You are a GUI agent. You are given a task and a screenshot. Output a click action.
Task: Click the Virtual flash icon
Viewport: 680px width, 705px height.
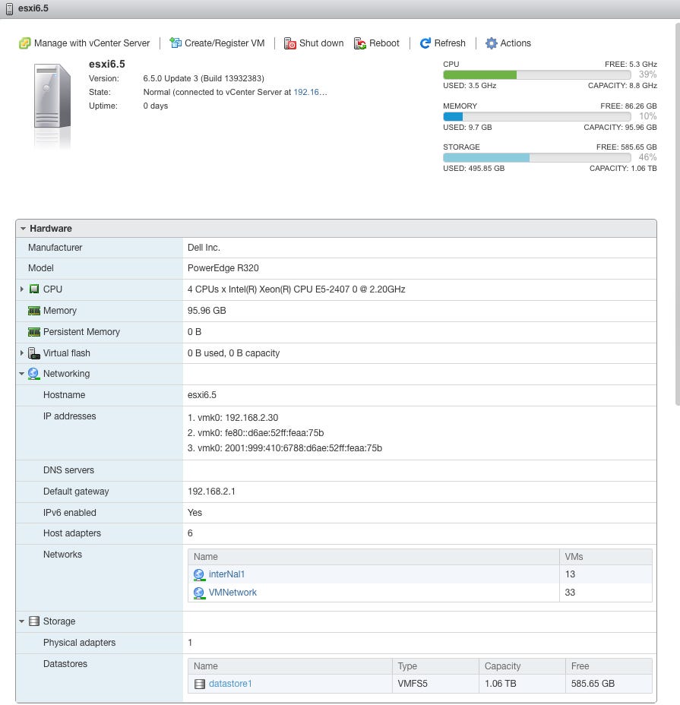tap(34, 353)
